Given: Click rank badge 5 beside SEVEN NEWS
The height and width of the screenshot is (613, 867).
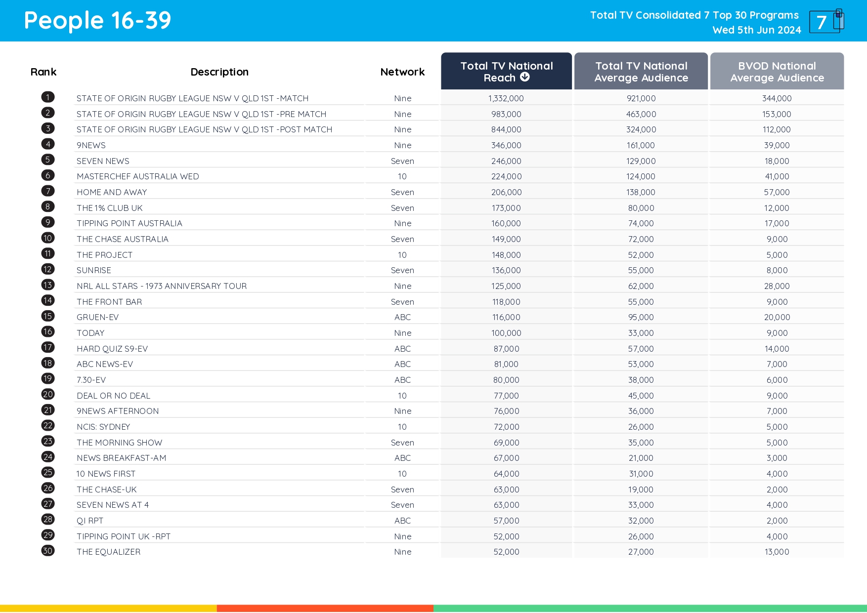Looking at the screenshot, I should tap(47, 160).
